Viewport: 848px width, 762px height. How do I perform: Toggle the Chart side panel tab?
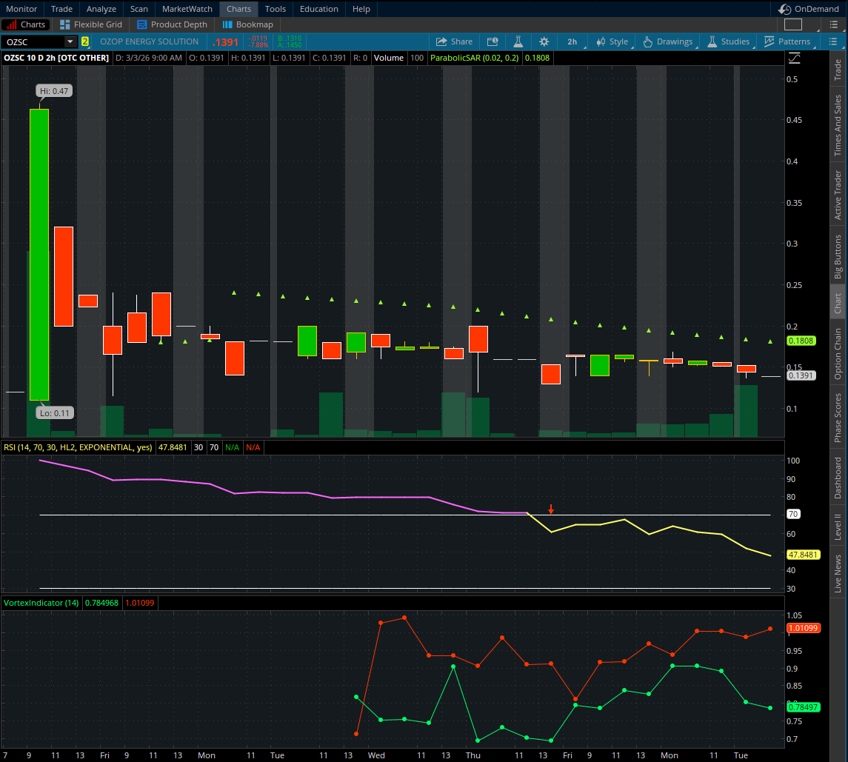pyautogui.click(x=838, y=303)
